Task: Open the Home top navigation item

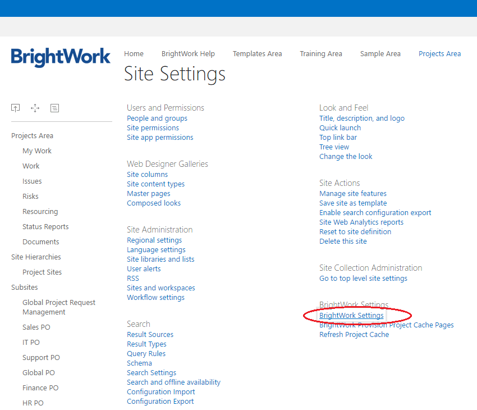Action: click(x=134, y=54)
